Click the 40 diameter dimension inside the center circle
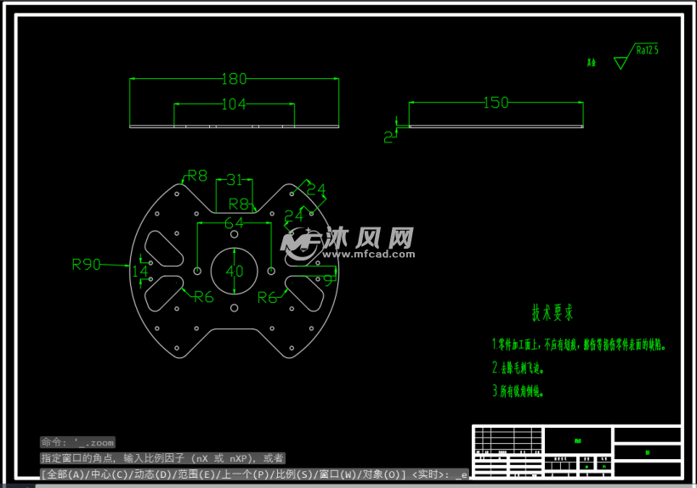Image resolution: width=697 pixels, height=488 pixels. pos(235,271)
